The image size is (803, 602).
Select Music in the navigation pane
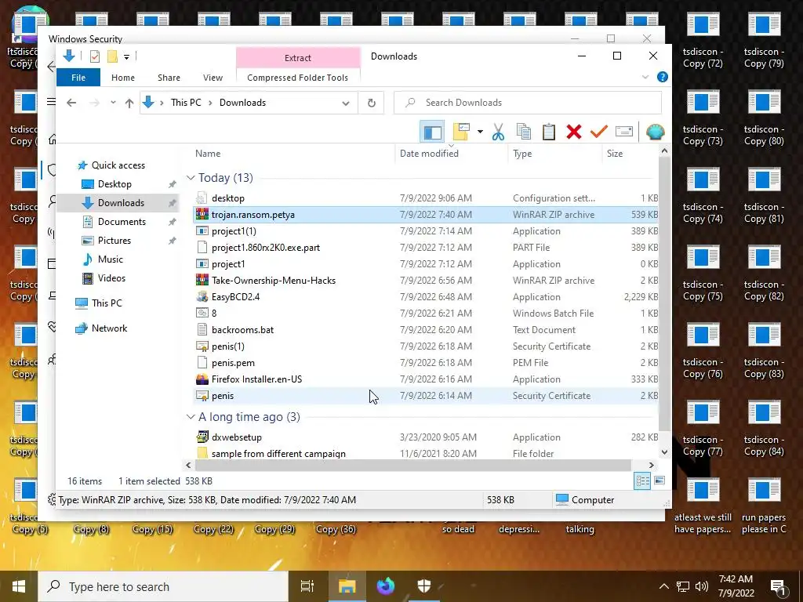(110, 259)
